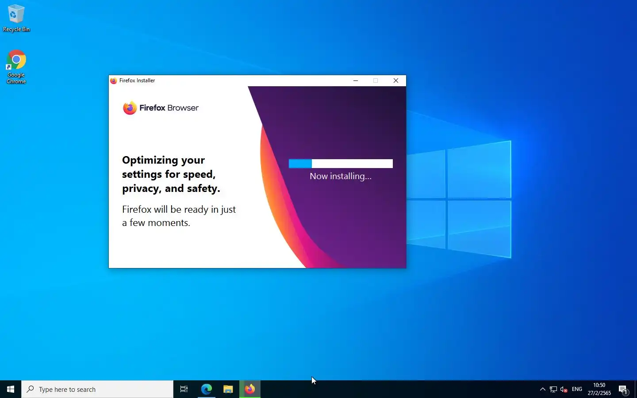
Task: Click the Firefox icon in installer title bar
Action: tap(114, 80)
